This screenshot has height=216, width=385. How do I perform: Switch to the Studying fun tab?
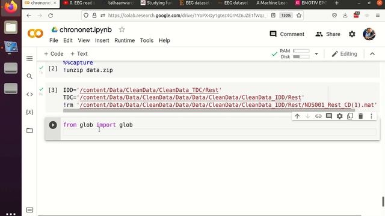(156, 3)
